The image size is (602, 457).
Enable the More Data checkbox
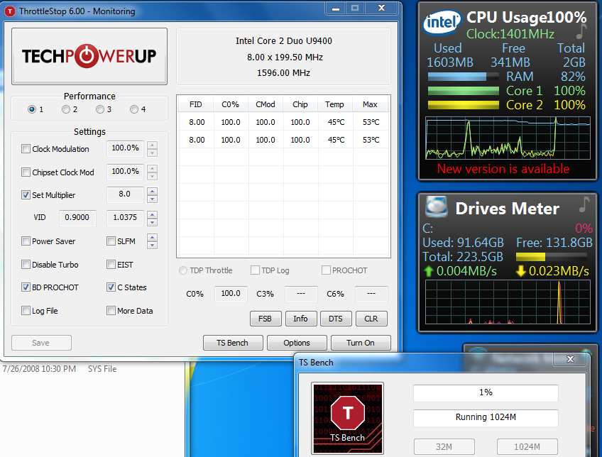[111, 310]
